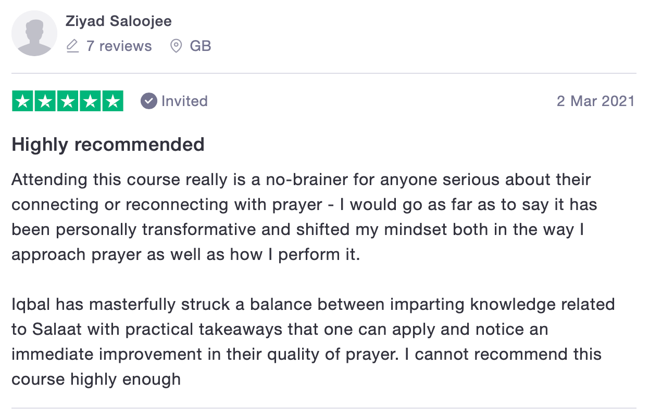
Task: Click the verified checkmark badge icon
Action: click(148, 101)
